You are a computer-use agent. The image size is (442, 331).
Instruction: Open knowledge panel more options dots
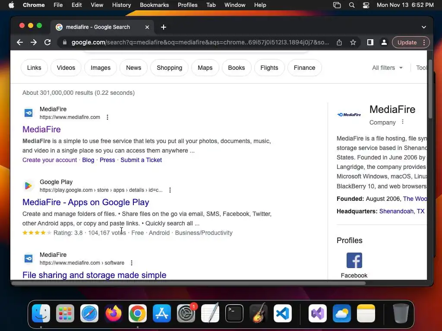point(403,122)
